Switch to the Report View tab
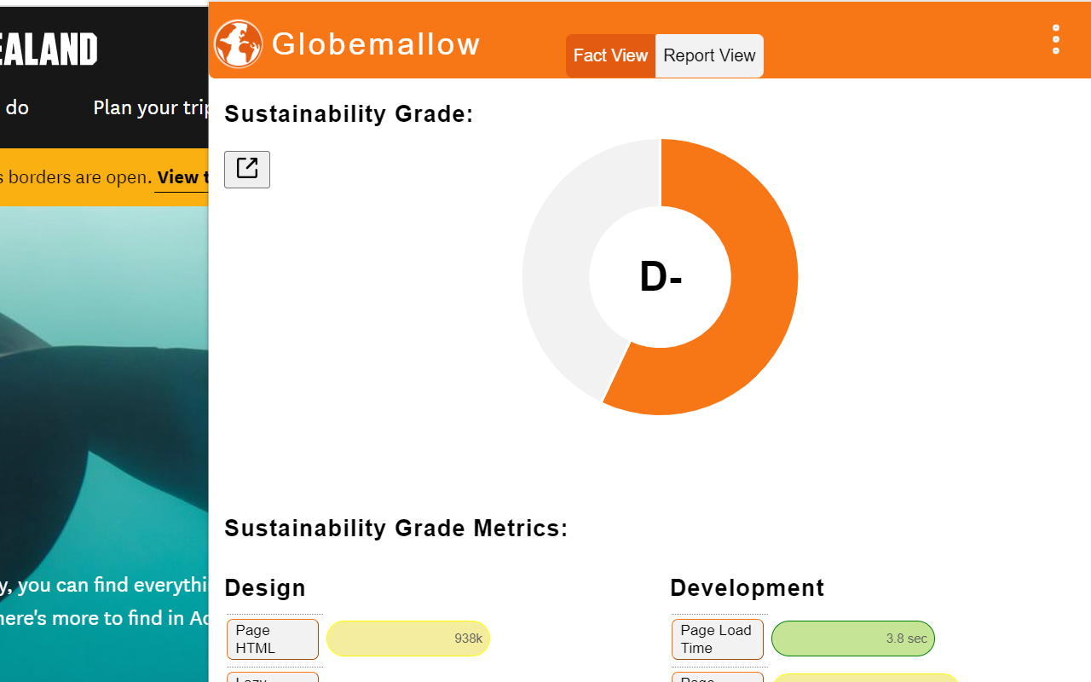This screenshot has height=682, width=1091. [x=709, y=56]
